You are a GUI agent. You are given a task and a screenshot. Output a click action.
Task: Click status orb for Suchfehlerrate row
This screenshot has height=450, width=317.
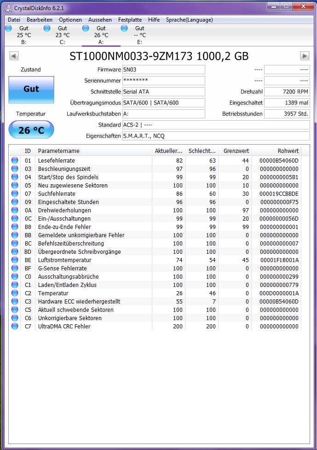point(15,194)
